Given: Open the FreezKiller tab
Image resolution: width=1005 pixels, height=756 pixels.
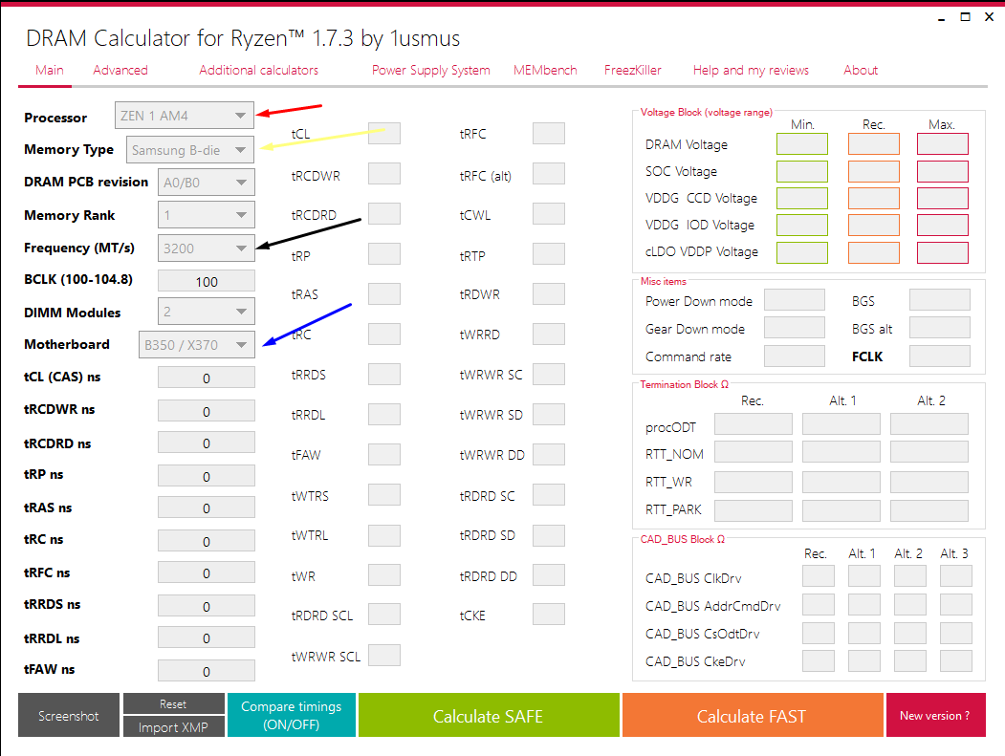Looking at the screenshot, I should pos(633,71).
